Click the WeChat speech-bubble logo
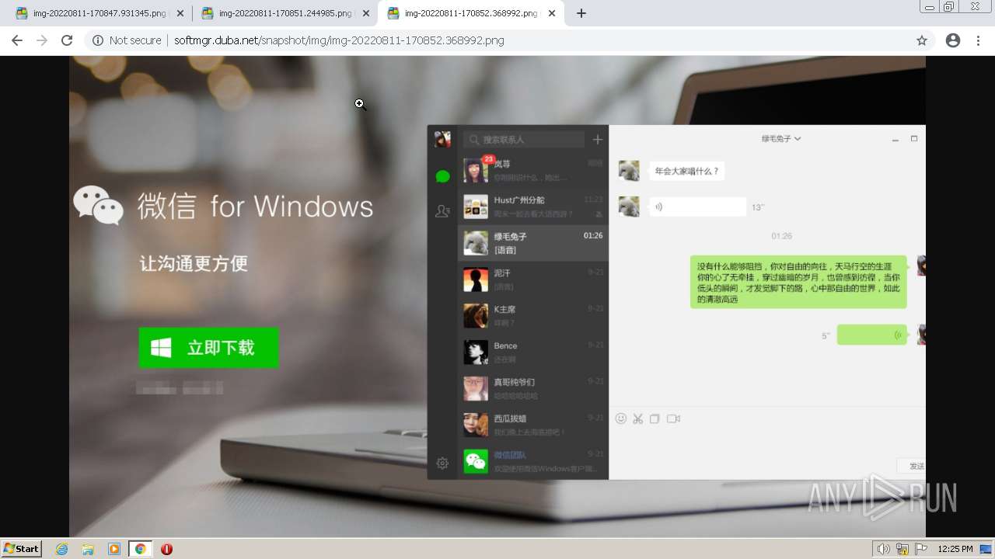 pyautogui.click(x=99, y=205)
